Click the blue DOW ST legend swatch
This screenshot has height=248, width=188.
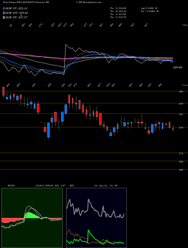pos(4,8)
